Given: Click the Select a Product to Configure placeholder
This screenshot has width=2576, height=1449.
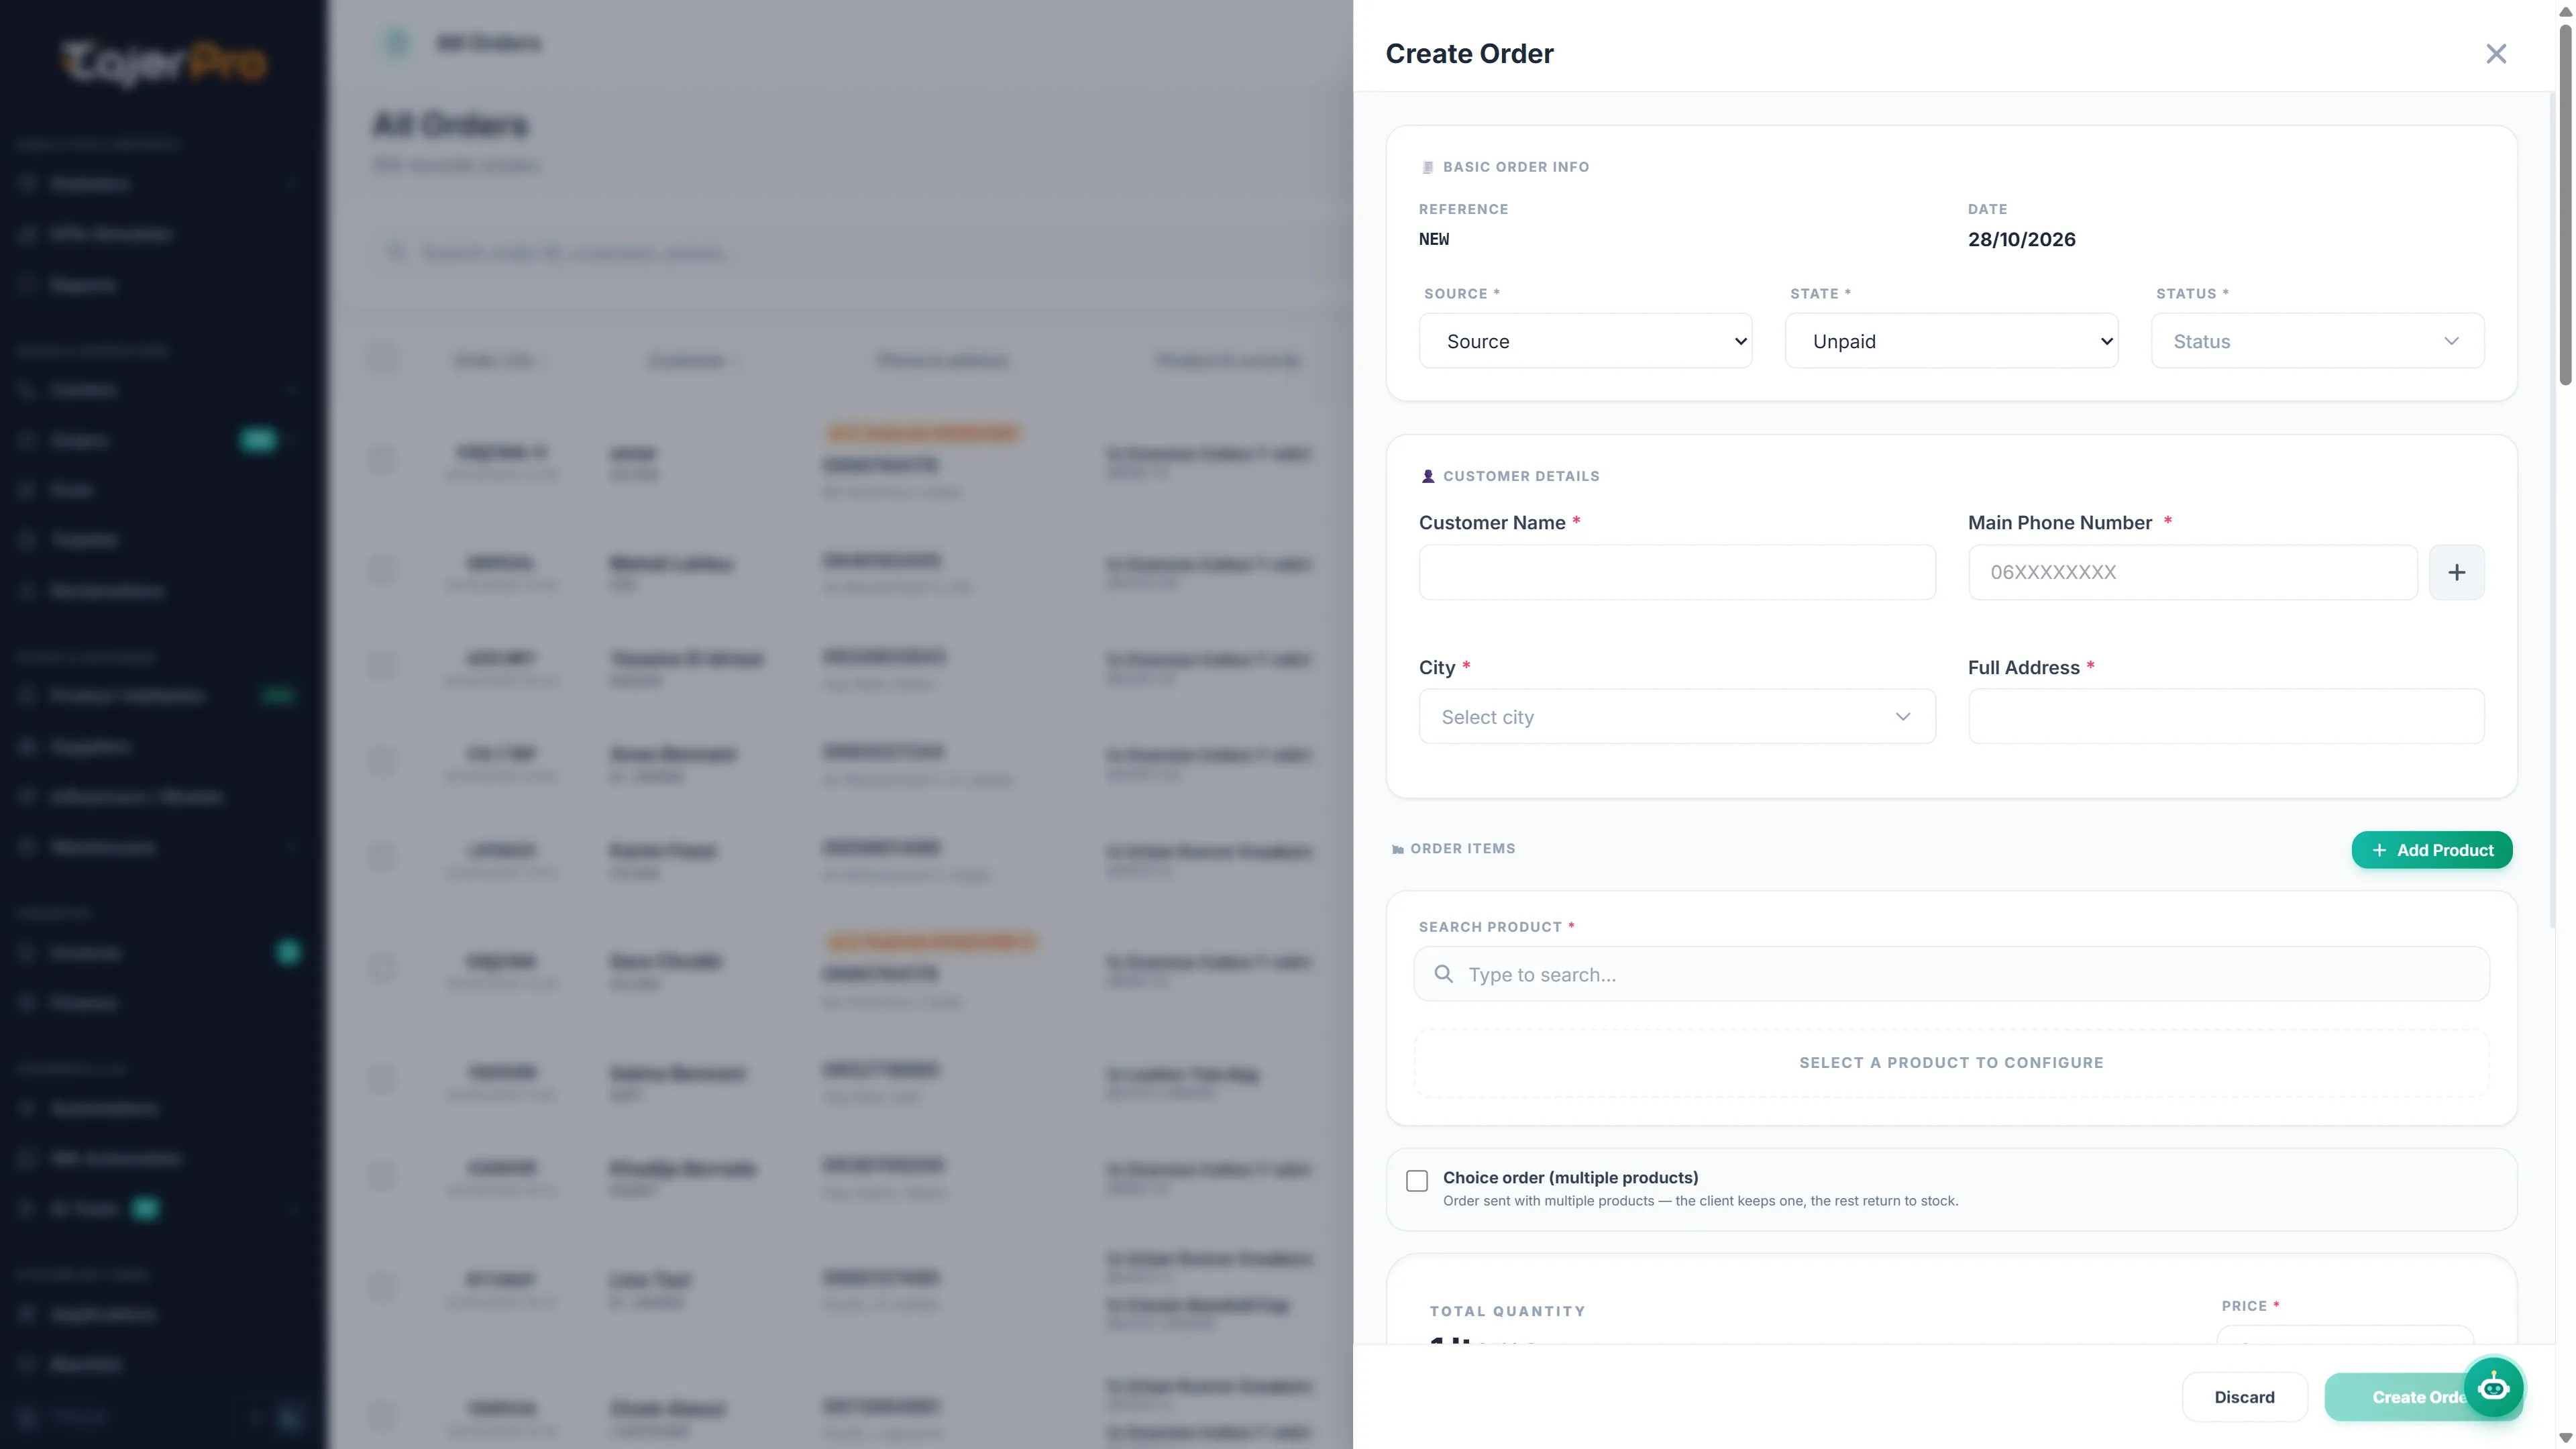Looking at the screenshot, I should (x=1951, y=1063).
